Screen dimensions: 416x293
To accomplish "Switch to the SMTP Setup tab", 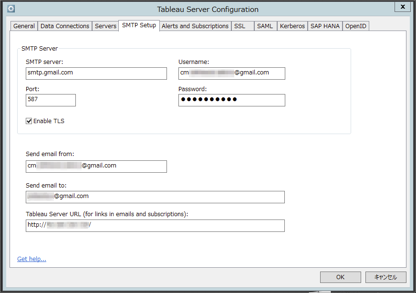I will (x=139, y=25).
